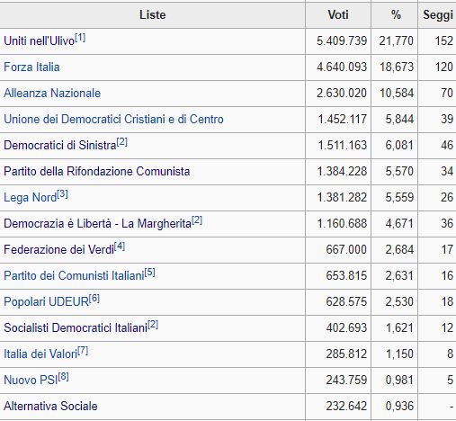
Task: Select percentage 4,671
Action: tap(399, 224)
